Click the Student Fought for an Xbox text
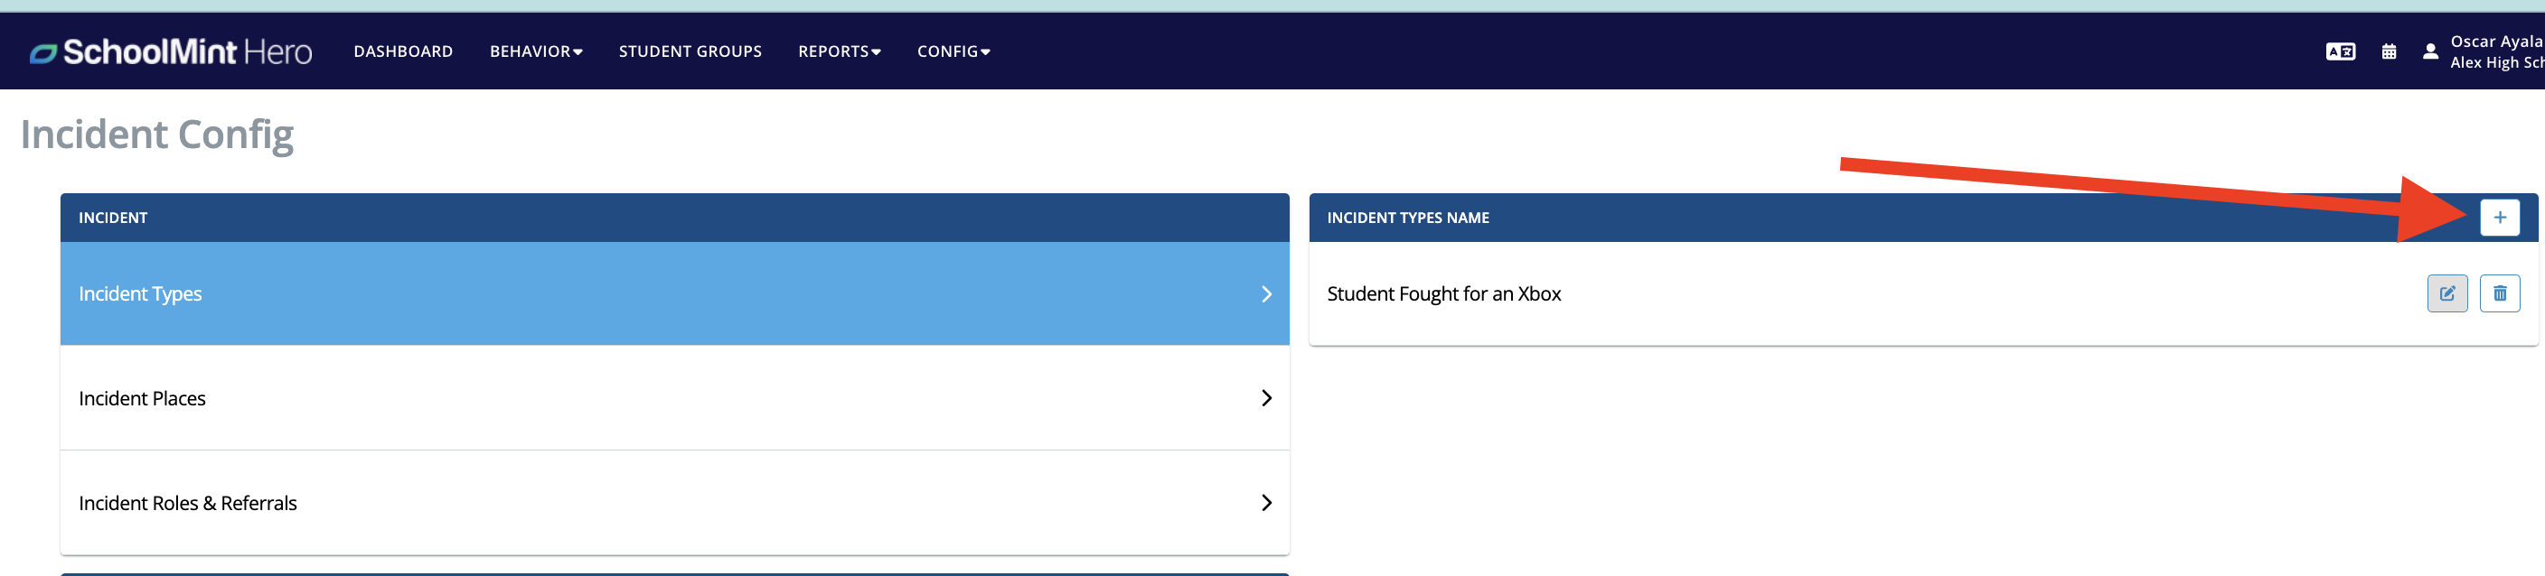 pyautogui.click(x=1443, y=294)
